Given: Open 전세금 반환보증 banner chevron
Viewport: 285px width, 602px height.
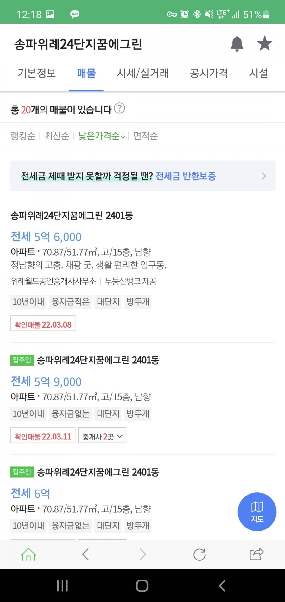Looking at the screenshot, I should click(264, 176).
